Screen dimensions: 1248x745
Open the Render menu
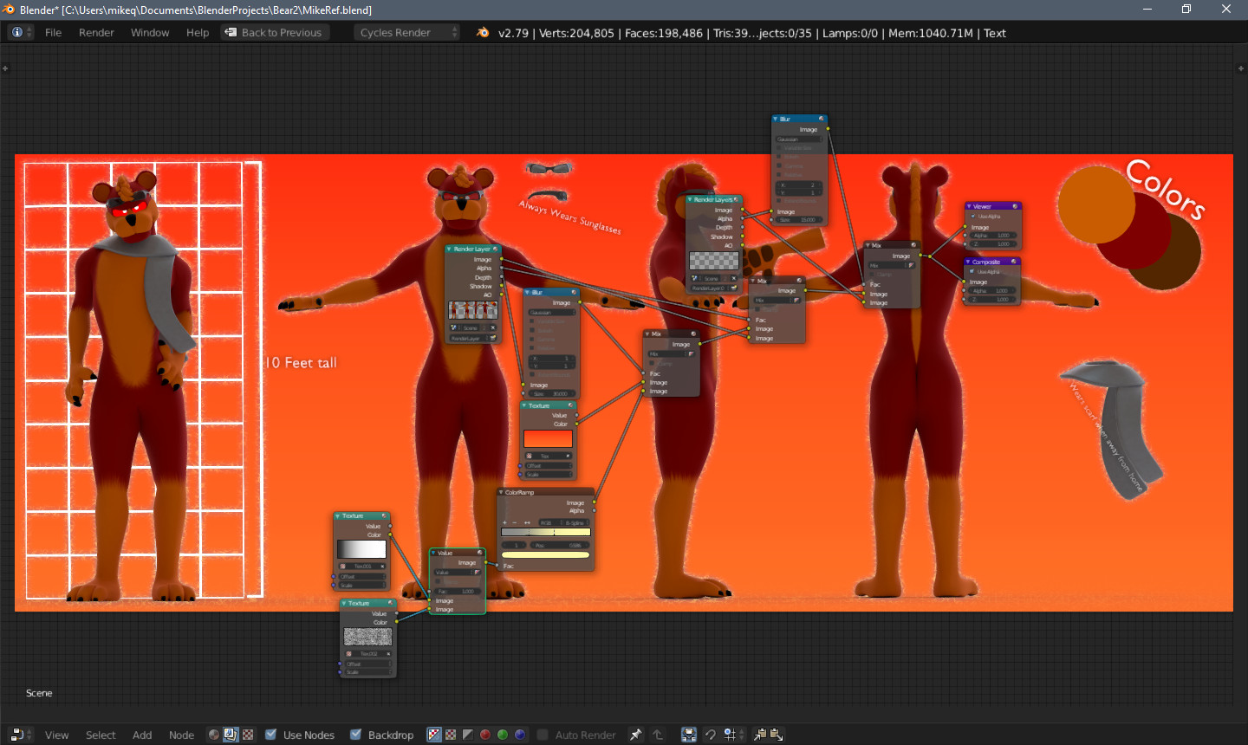(96, 32)
